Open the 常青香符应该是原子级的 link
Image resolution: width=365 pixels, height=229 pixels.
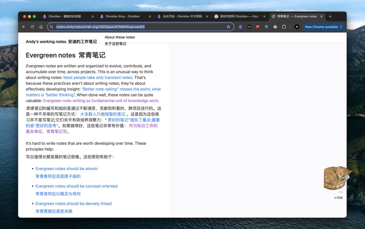(58, 176)
